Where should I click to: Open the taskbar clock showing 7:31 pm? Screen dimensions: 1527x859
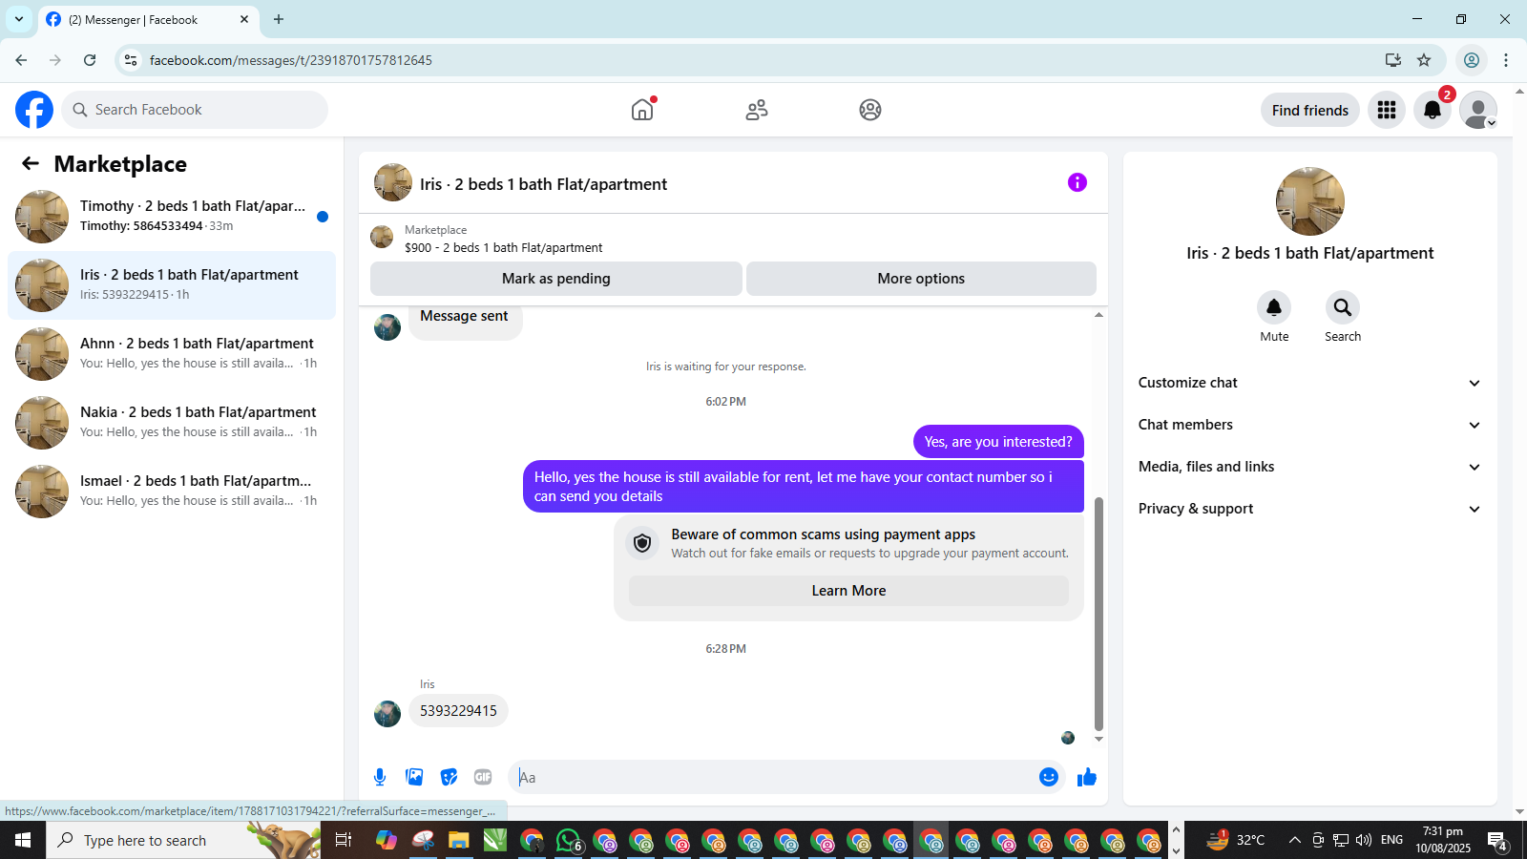(1443, 840)
